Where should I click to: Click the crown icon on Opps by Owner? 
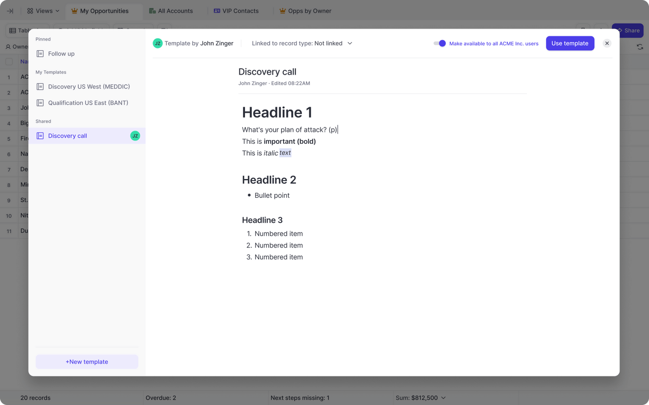(x=282, y=11)
